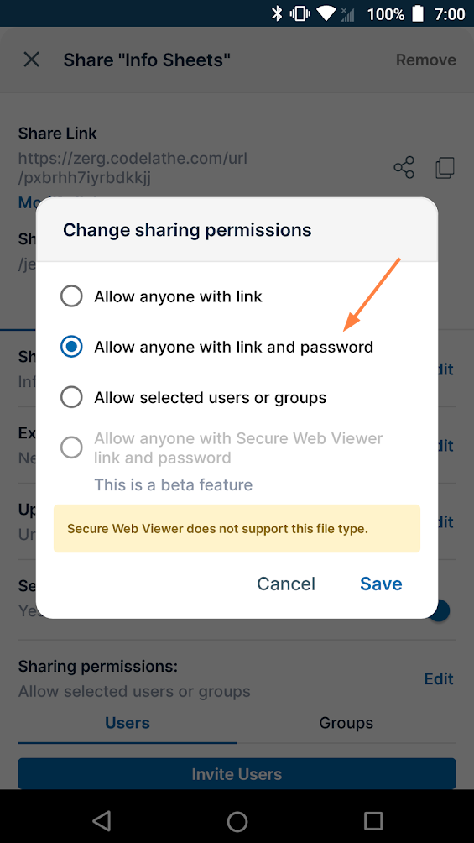Image resolution: width=474 pixels, height=843 pixels.
Task: Tap the Bluetooth status icon
Action: tap(277, 14)
